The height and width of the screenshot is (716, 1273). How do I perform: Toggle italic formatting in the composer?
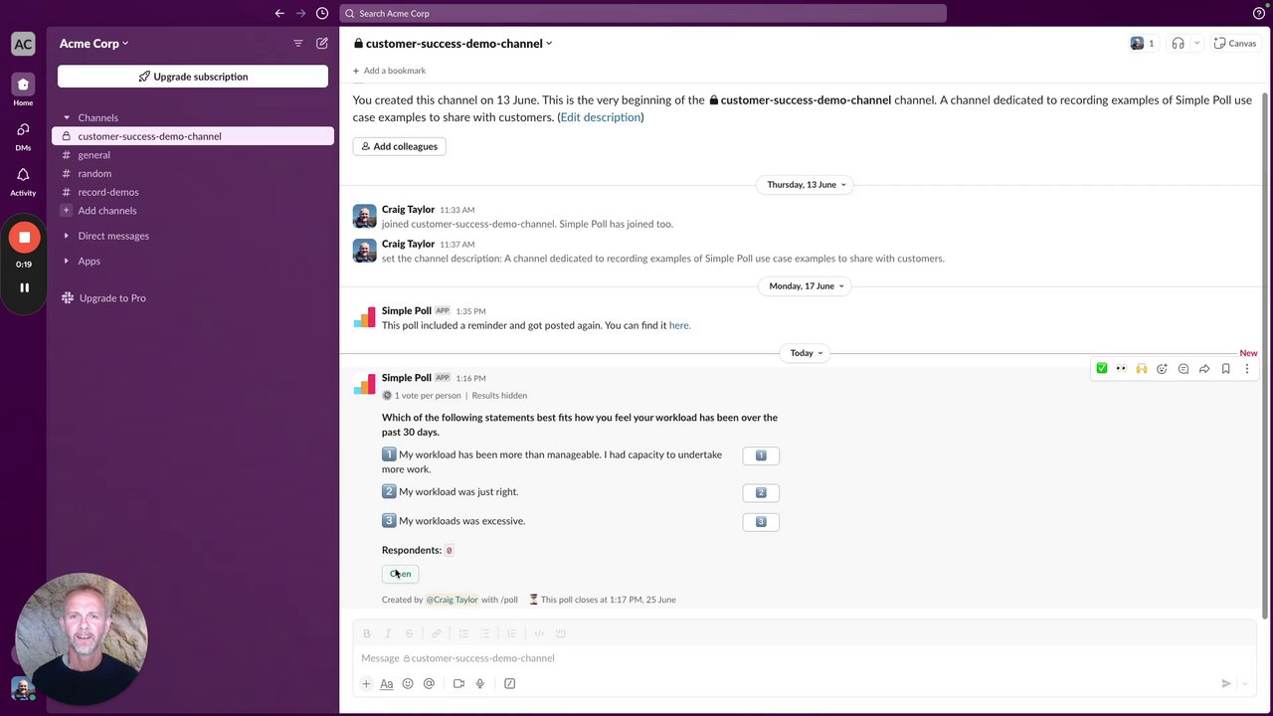[388, 633]
